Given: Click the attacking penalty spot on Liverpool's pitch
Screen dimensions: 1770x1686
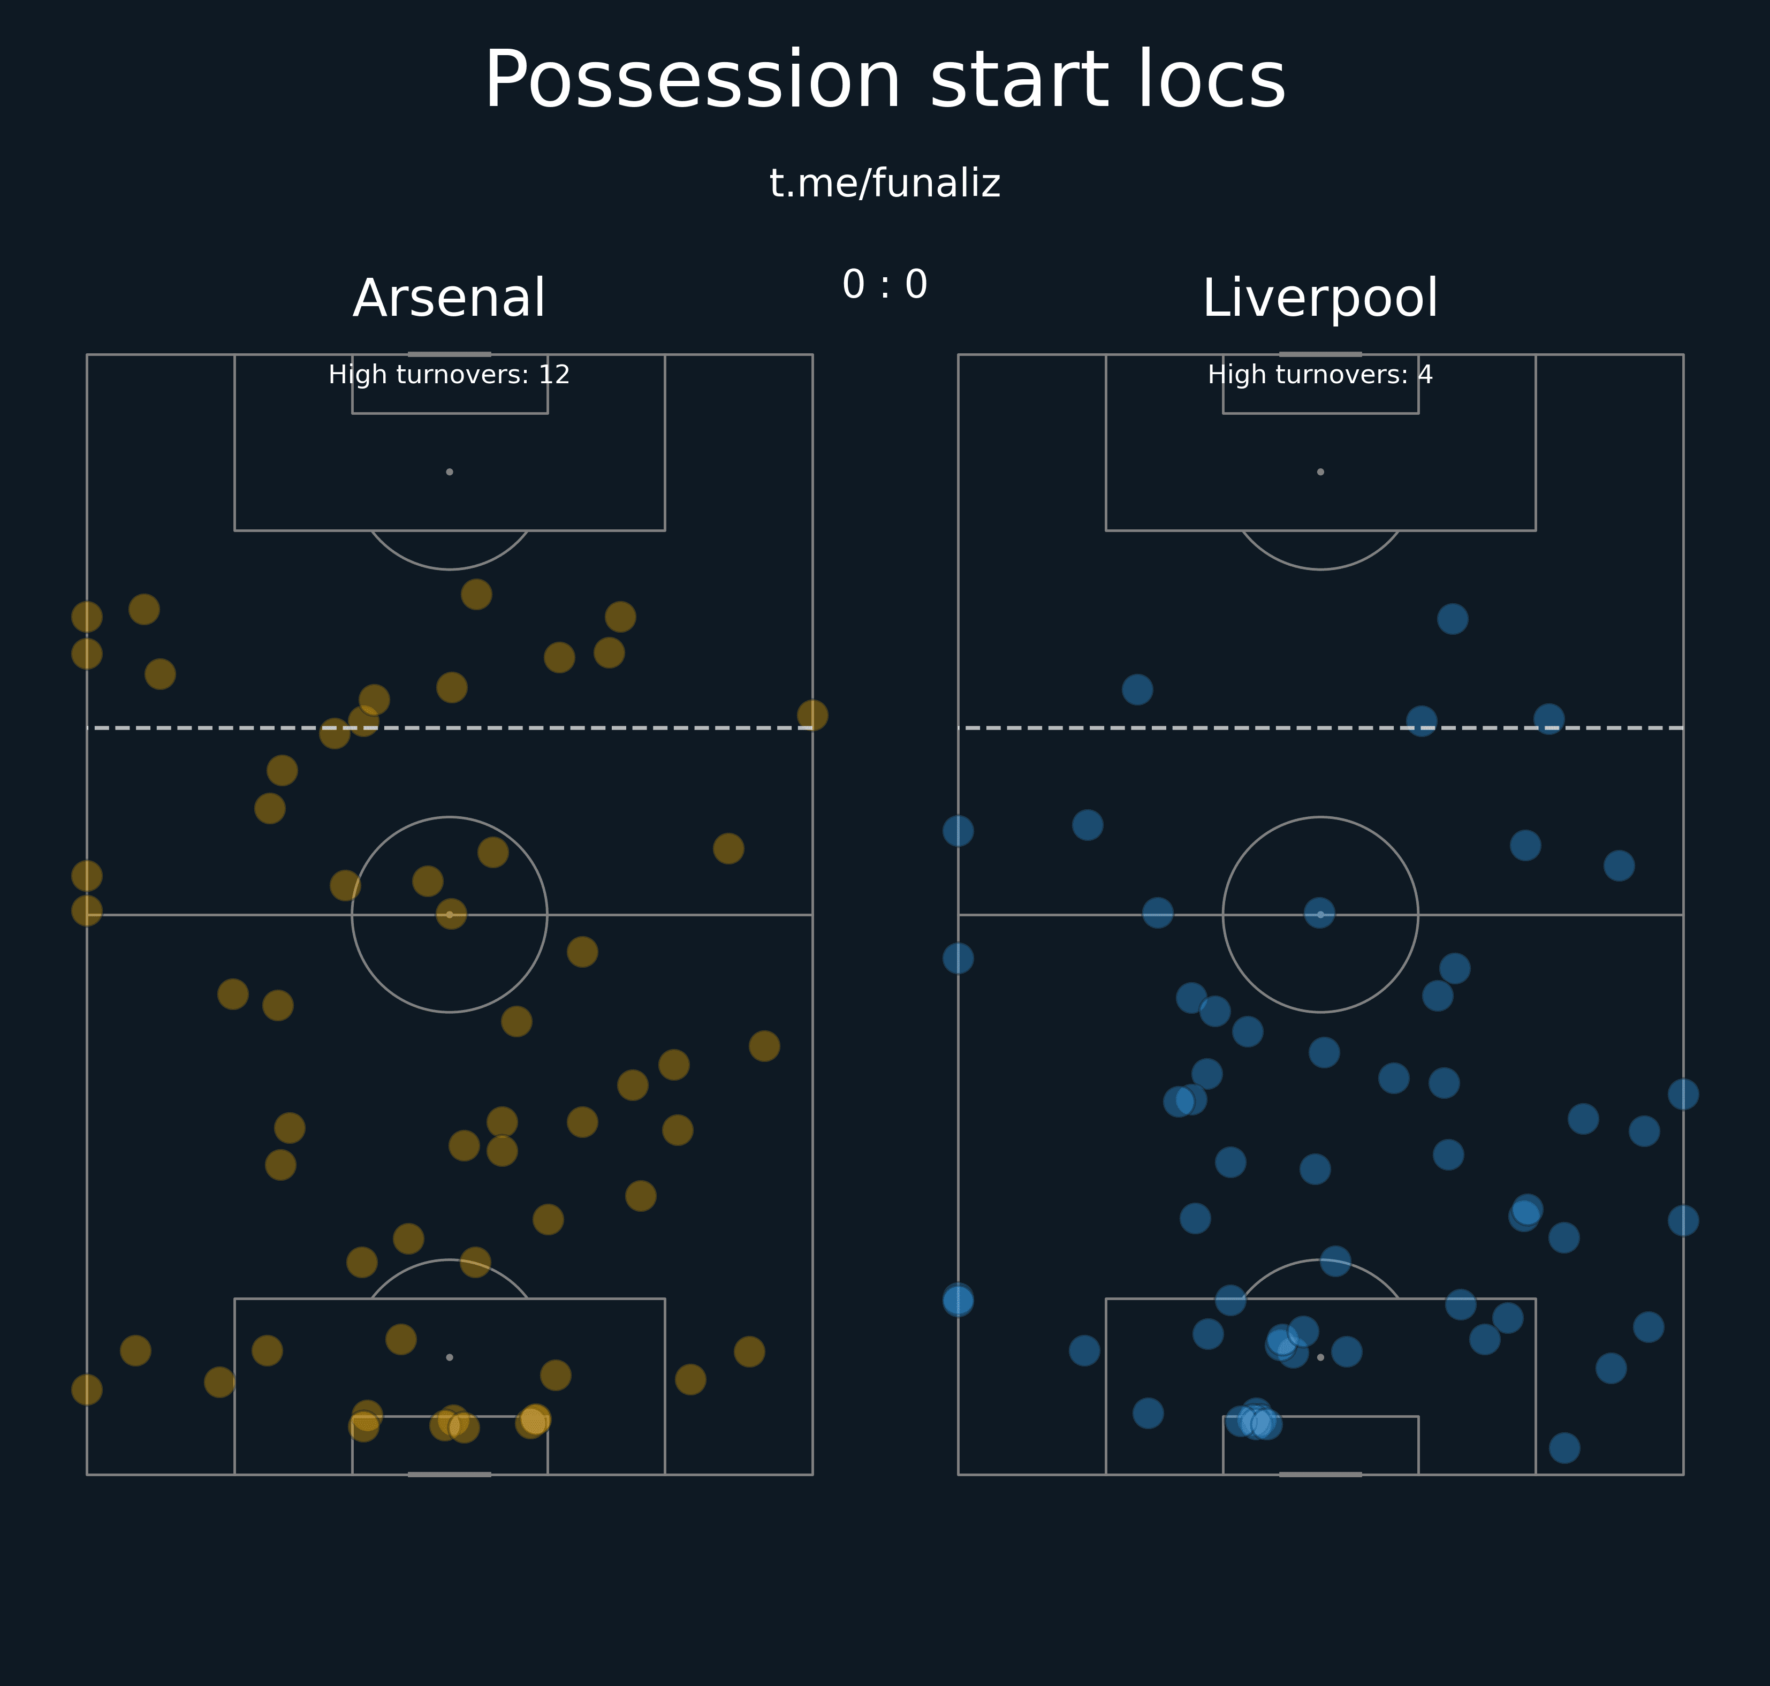Looking at the screenshot, I should point(1320,472).
